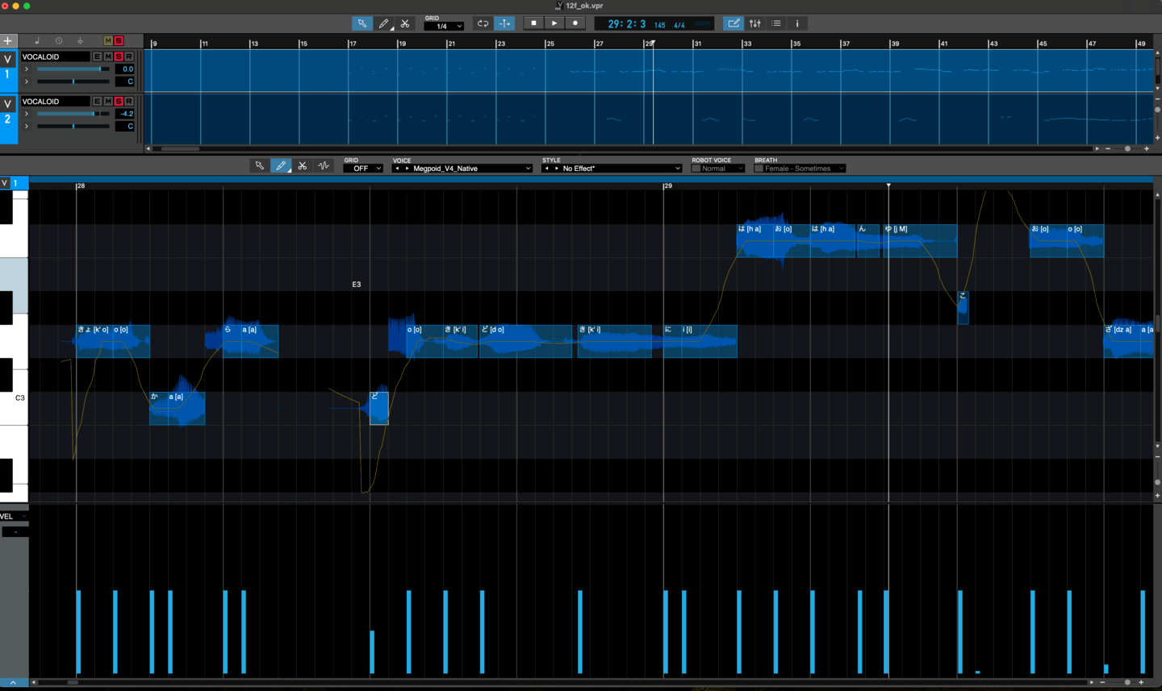Screen dimensions: 1162x691
Task: Click the track 2 volume slider
Action: [x=73, y=114]
